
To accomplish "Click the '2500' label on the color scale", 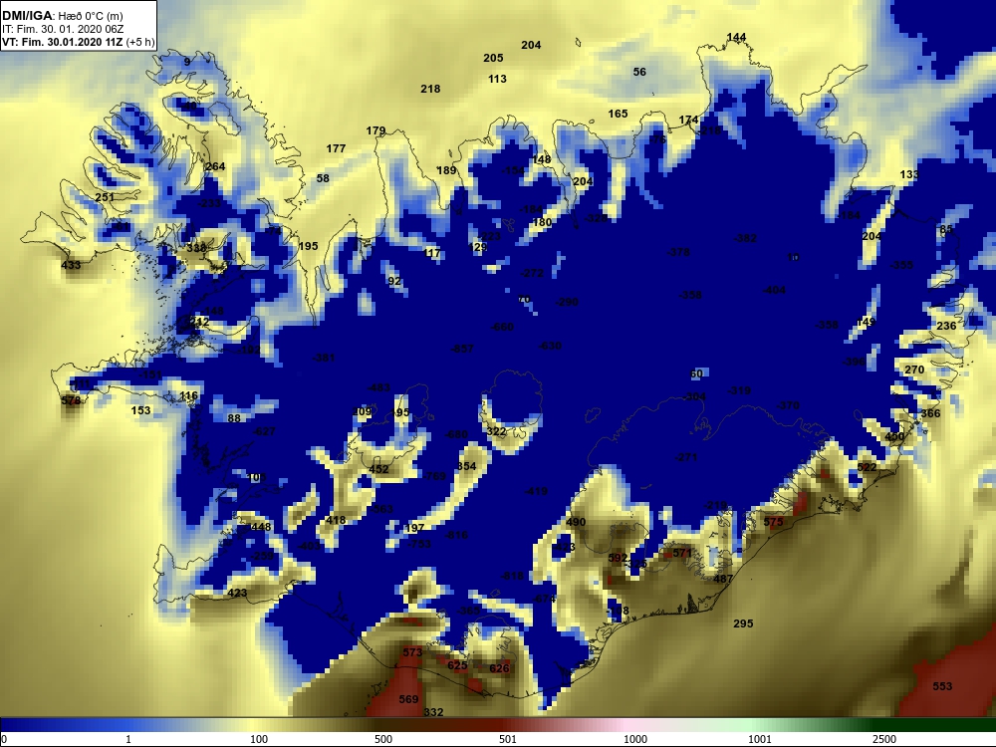I will (x=884, y=739).
